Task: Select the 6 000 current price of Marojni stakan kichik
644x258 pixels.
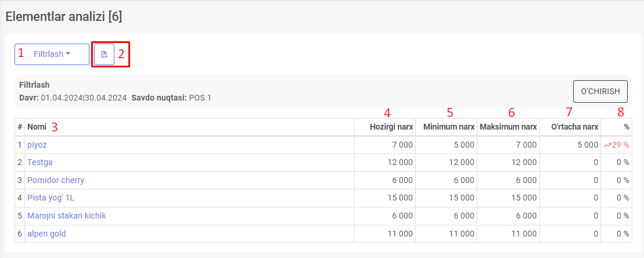Action: coord(402,215)
